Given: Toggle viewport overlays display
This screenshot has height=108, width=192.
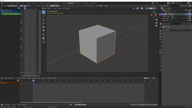Looking at the screenshot, I should [x=142, y=8].
